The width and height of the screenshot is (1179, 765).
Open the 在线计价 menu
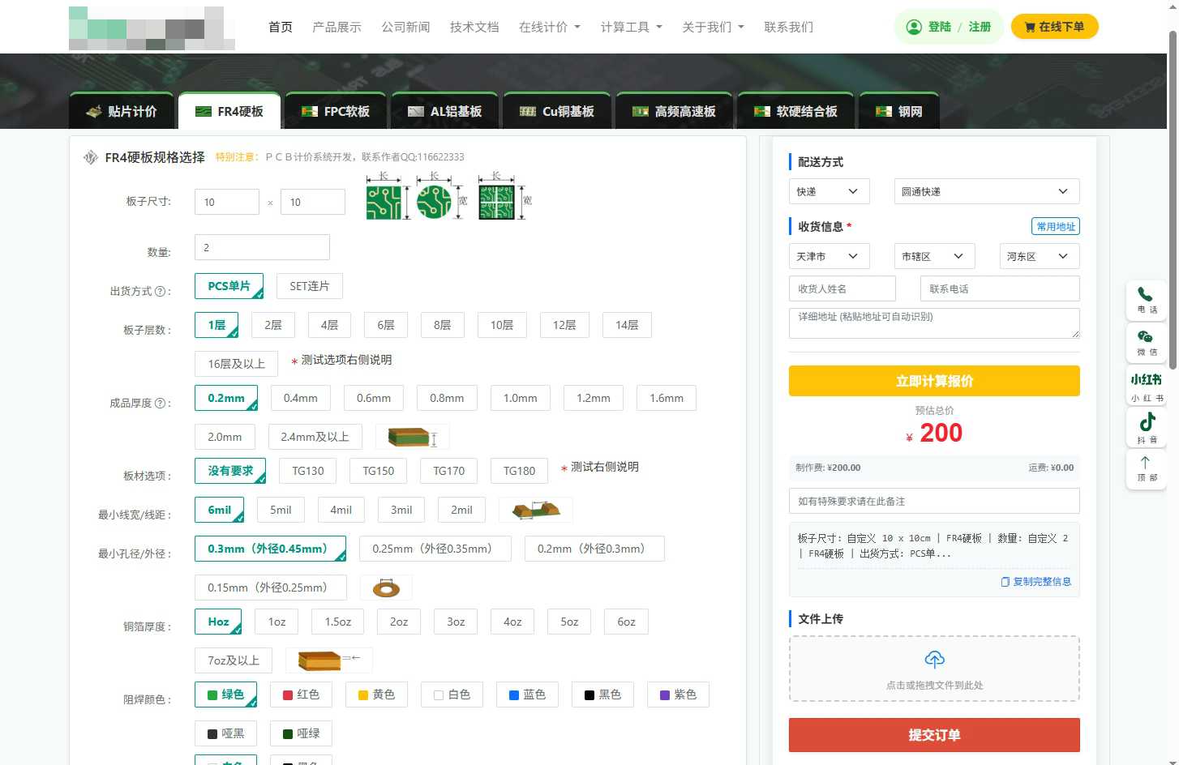tap(549, 27)
